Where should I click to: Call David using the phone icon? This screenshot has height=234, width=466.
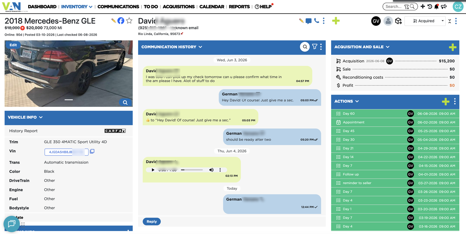317,21
